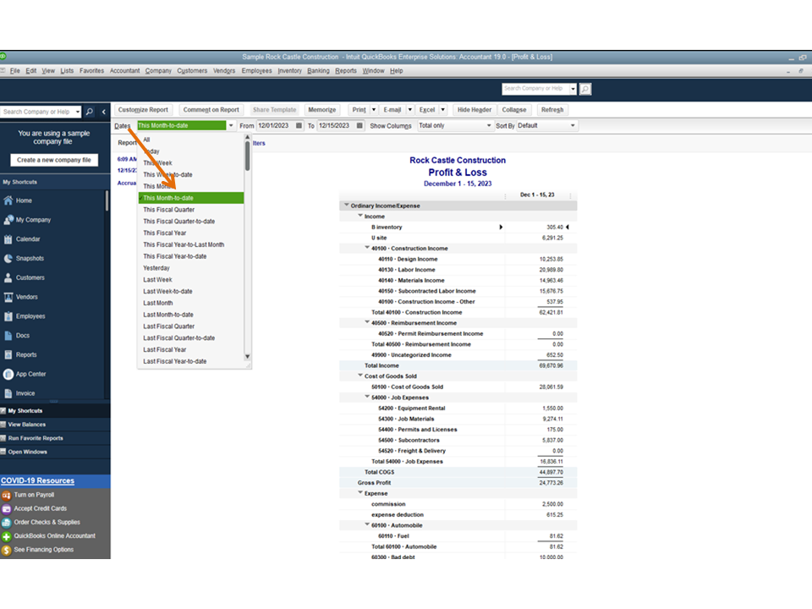Collapse the Ordinary Income/Expense section
This screenshot has width=812, height=609.
(x=347, y=205)
